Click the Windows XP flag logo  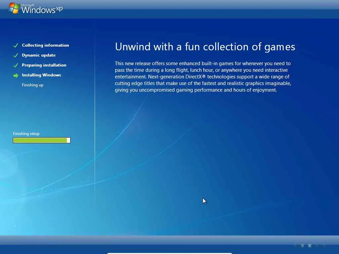tap(14, 8)
